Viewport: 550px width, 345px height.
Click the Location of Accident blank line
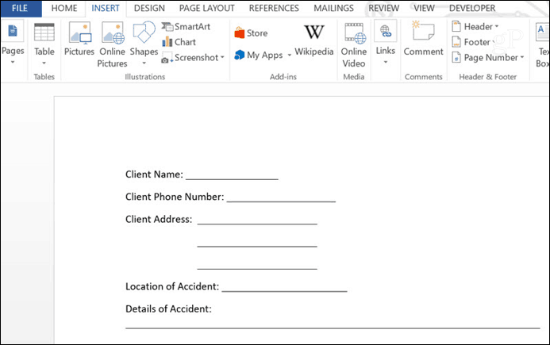[x=284, y=289]
